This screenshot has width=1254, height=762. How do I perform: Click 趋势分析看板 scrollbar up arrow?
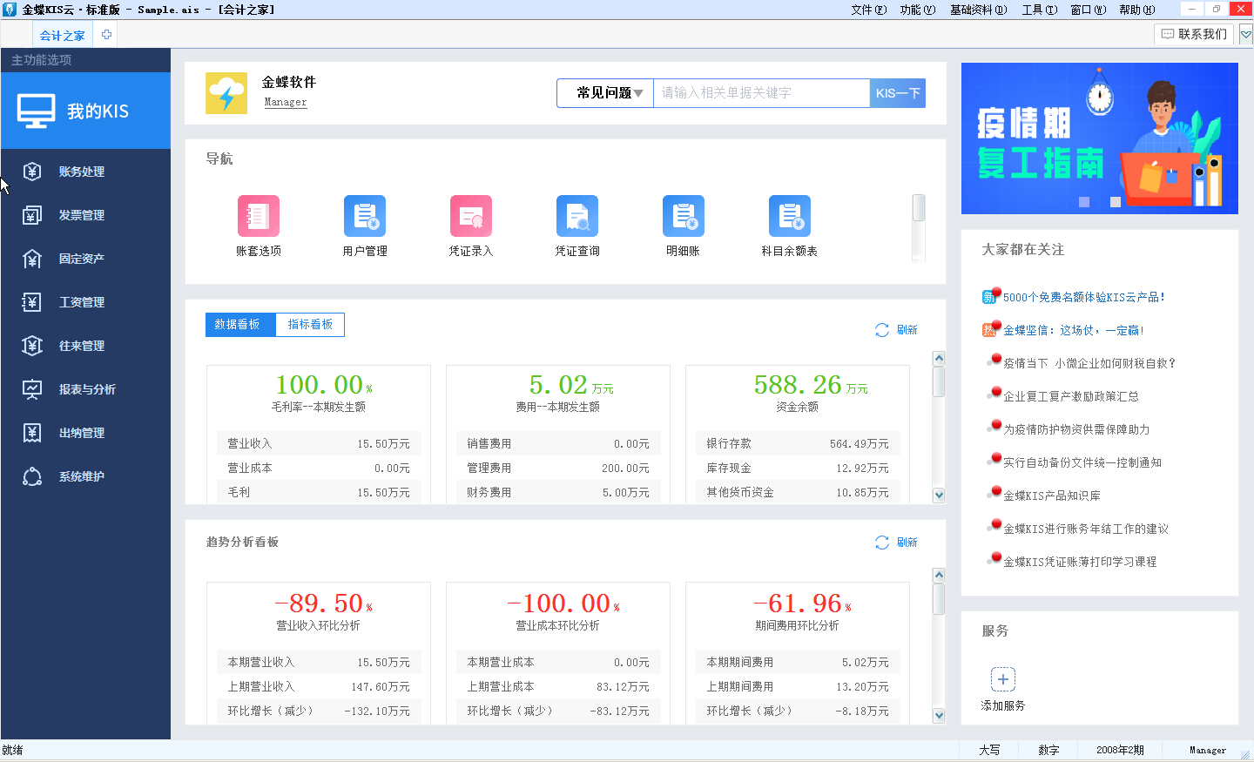(x=939, y=575)
